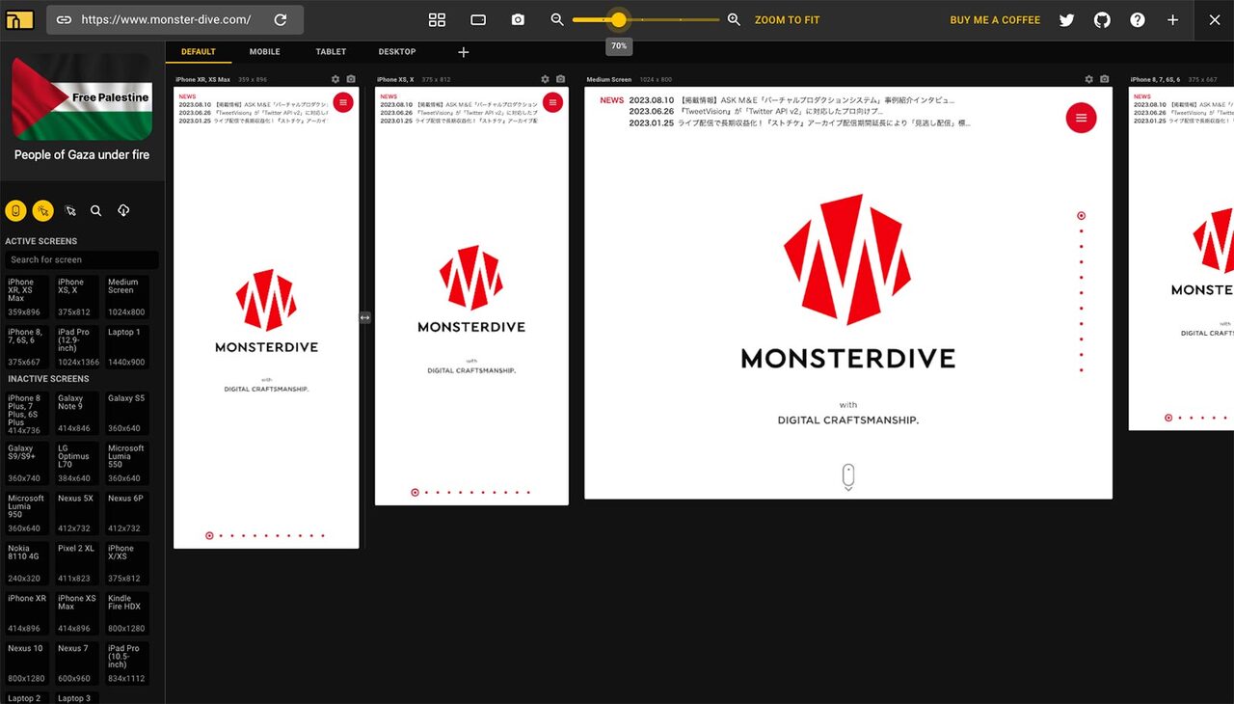
Task: Add a new tab with the plus beside DESKTOP
Action: (x=464, y=52)
